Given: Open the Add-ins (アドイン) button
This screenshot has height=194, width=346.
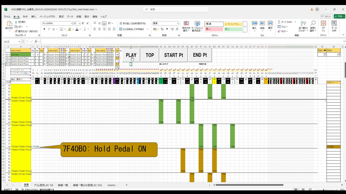Looking at the screenshot, I should pyautogui.click(x=324, y=26).
